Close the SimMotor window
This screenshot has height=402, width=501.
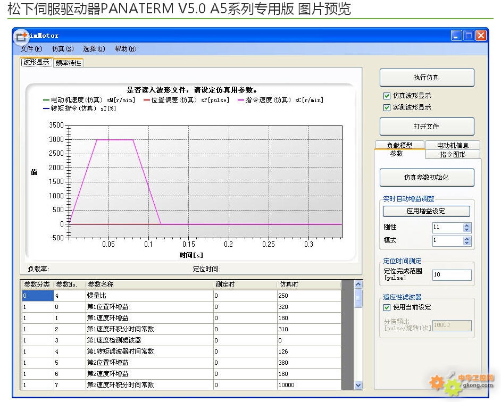[481, 36]
